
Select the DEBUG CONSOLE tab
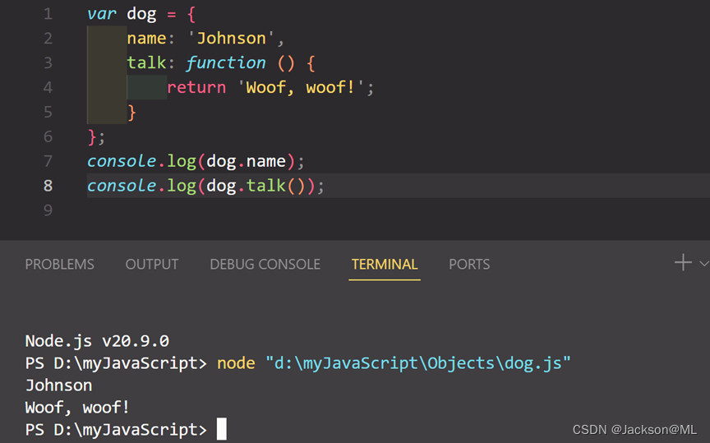(265, 265)
